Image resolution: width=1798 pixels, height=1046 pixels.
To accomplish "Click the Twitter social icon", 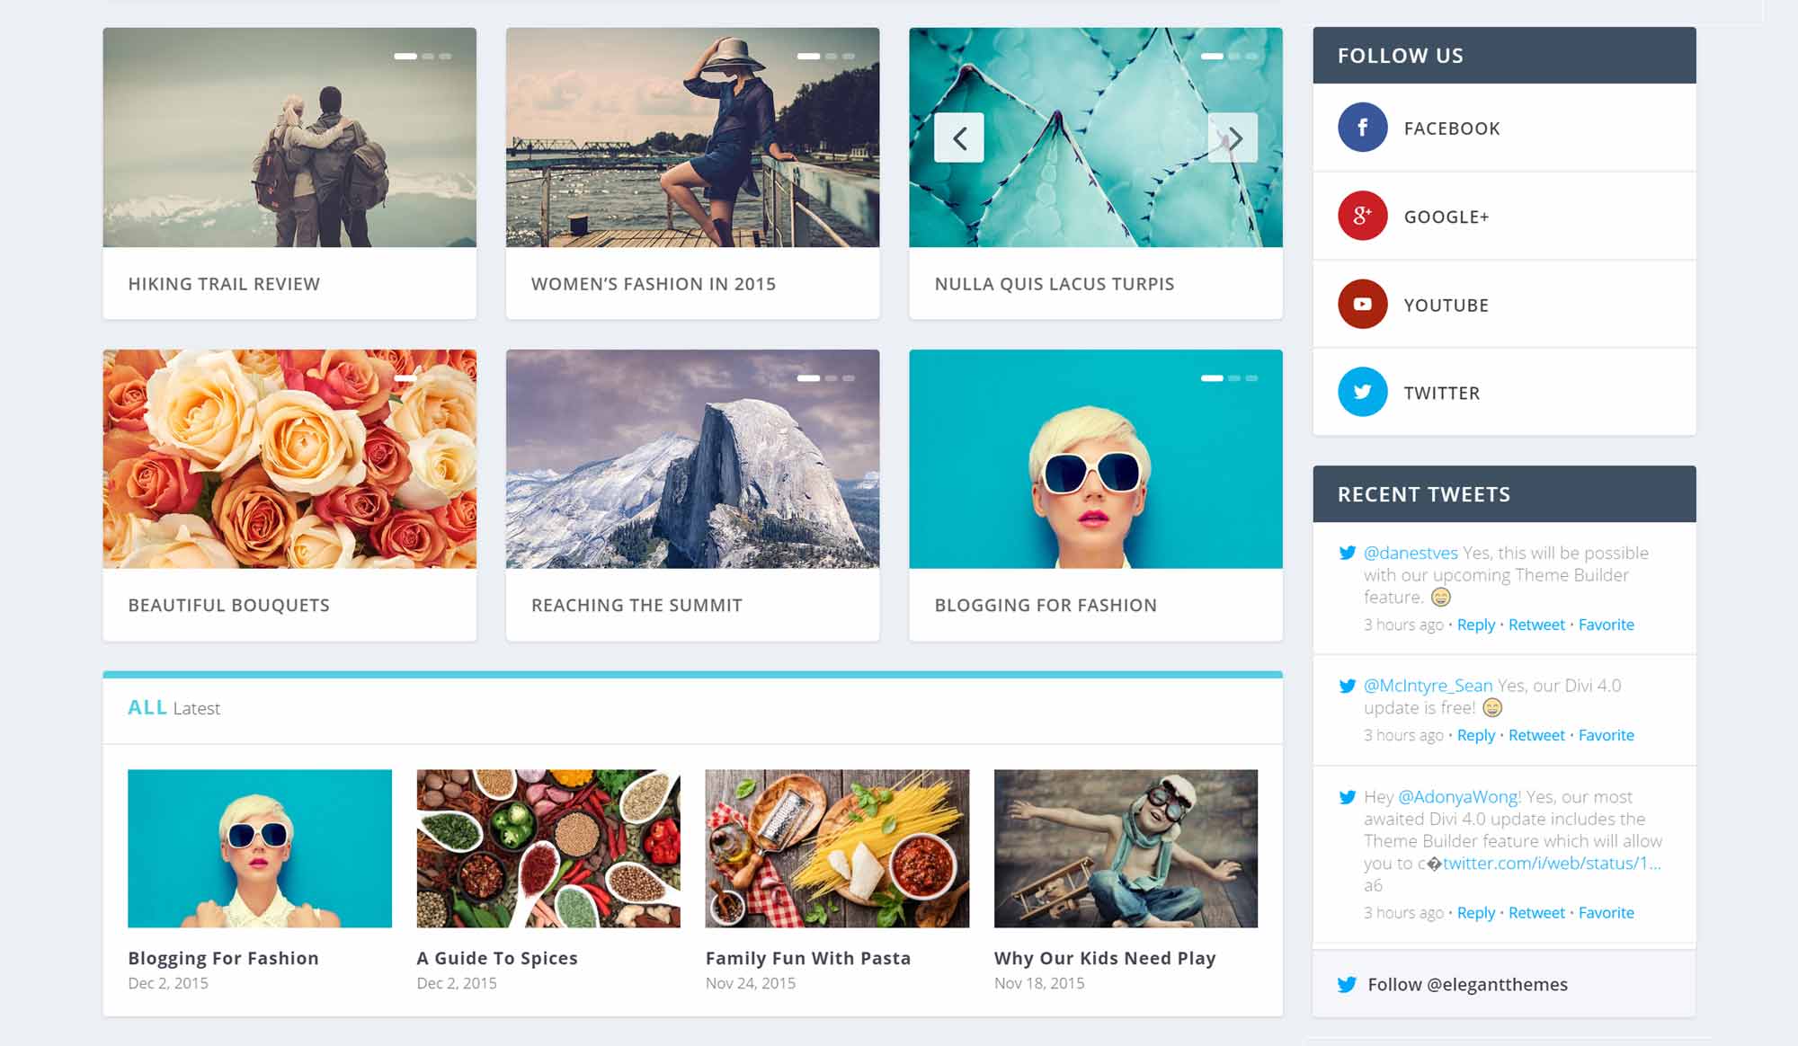I will point(1364,392).
